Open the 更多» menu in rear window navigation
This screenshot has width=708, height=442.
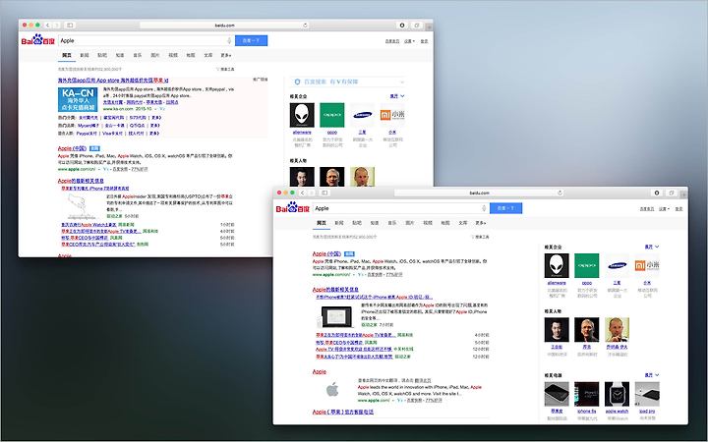[x=226, y=55]
